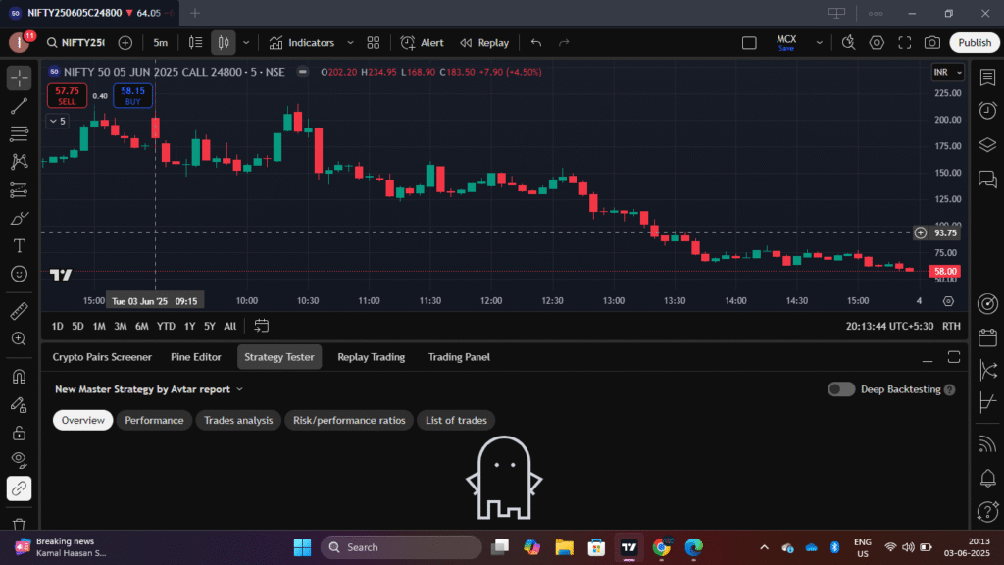The image size is (1004, 565).
Task: Select the trend line drawing tool
Action: pyautogui.click(x=20, y=106)
